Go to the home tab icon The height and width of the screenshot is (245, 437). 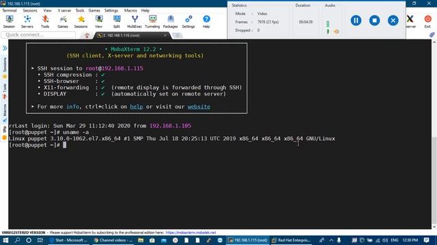pyautogui.click(x=87, y=35)
